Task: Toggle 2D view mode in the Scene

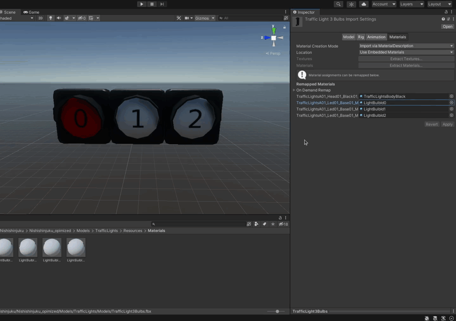Action: 40,18
